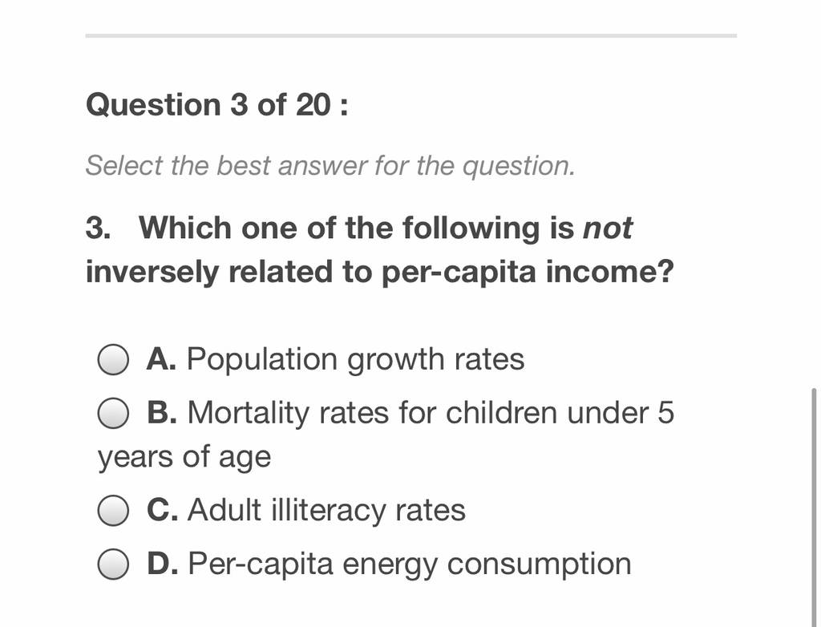Click the "Per-capita energy consumption" answer text
Viewport: 821px width, 627px height.
click(410, 564)
